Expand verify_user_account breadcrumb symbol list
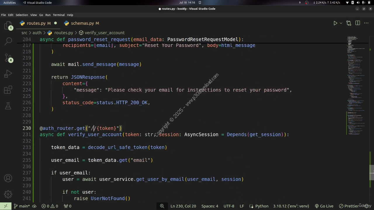The image size is (374, 210). click(x=101, y=33)
